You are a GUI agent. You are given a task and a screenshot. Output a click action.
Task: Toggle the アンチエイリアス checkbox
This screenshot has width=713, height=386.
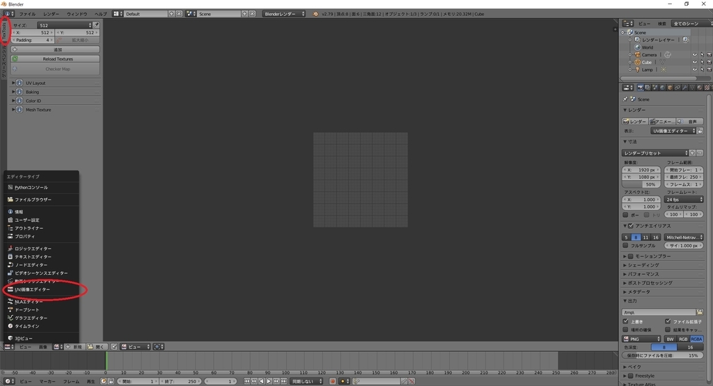tap(631, 226)
